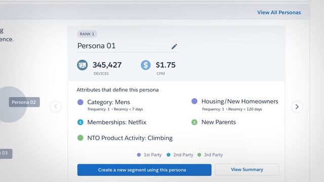Click the $1.75 CPM value
Screen dimensions: 324x182
[x=166, y=65]
